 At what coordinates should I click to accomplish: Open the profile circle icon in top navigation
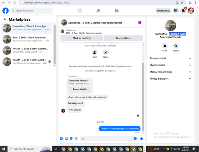[x=117, y=11]
